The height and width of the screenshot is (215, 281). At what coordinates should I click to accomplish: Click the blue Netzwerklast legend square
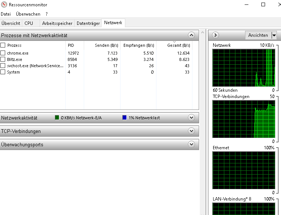click(x=125, y=118)
